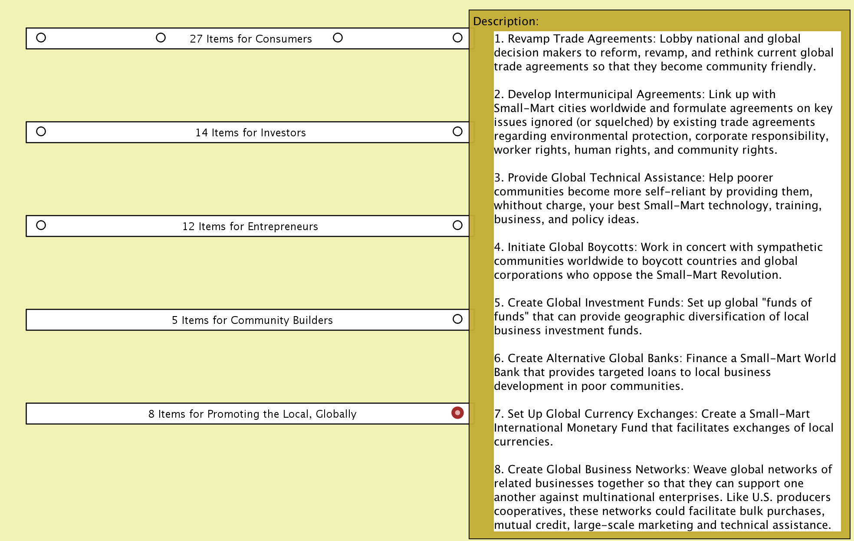The width and height of the screenshot is (854, 541).
Task: Select left circle in Investors bar
Action: click(x=41, y=132)
